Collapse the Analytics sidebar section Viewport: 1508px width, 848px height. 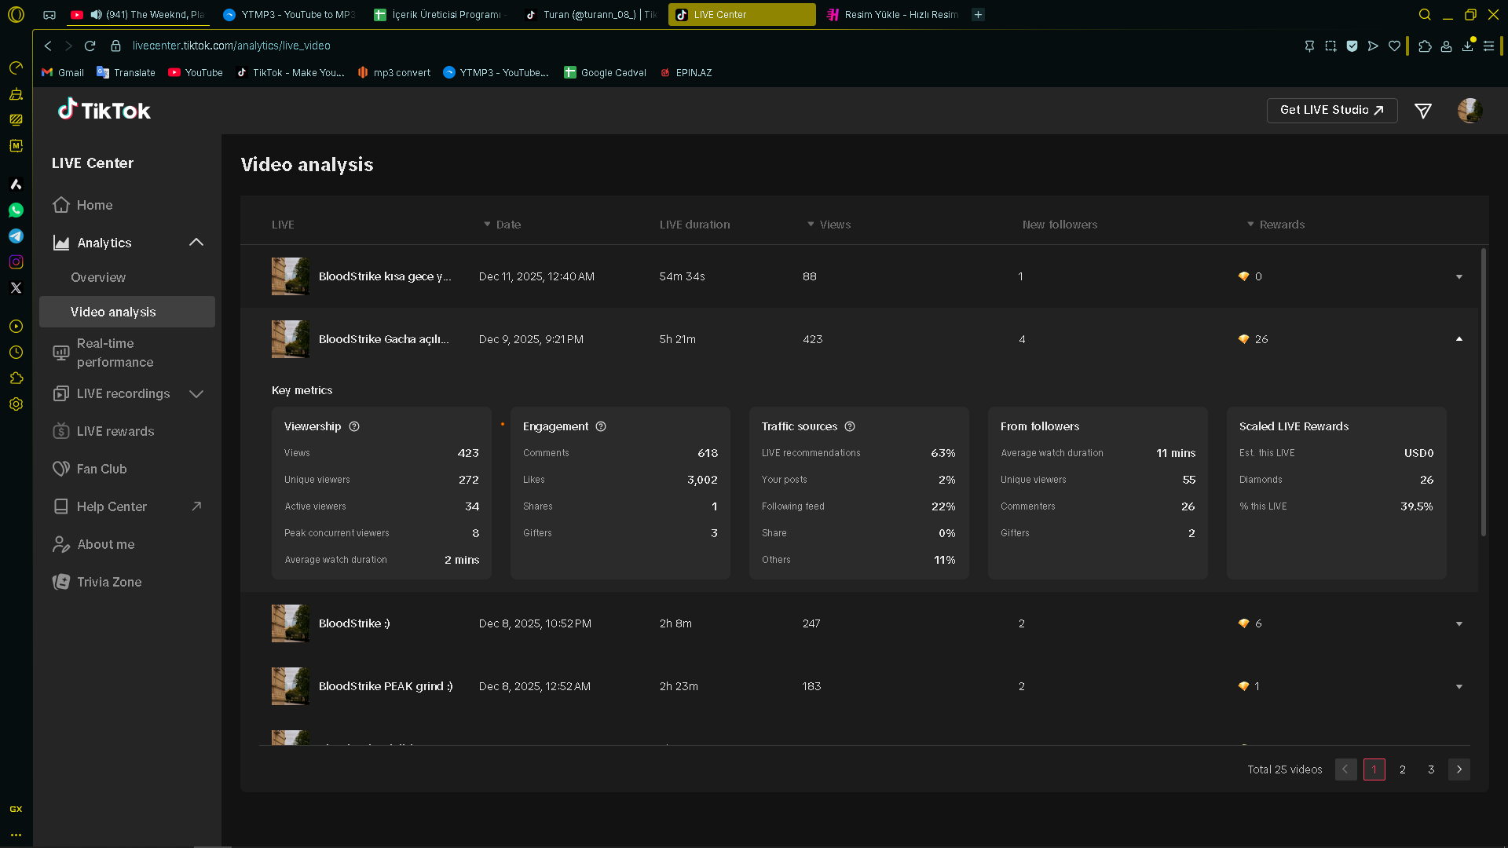(196, 243)
